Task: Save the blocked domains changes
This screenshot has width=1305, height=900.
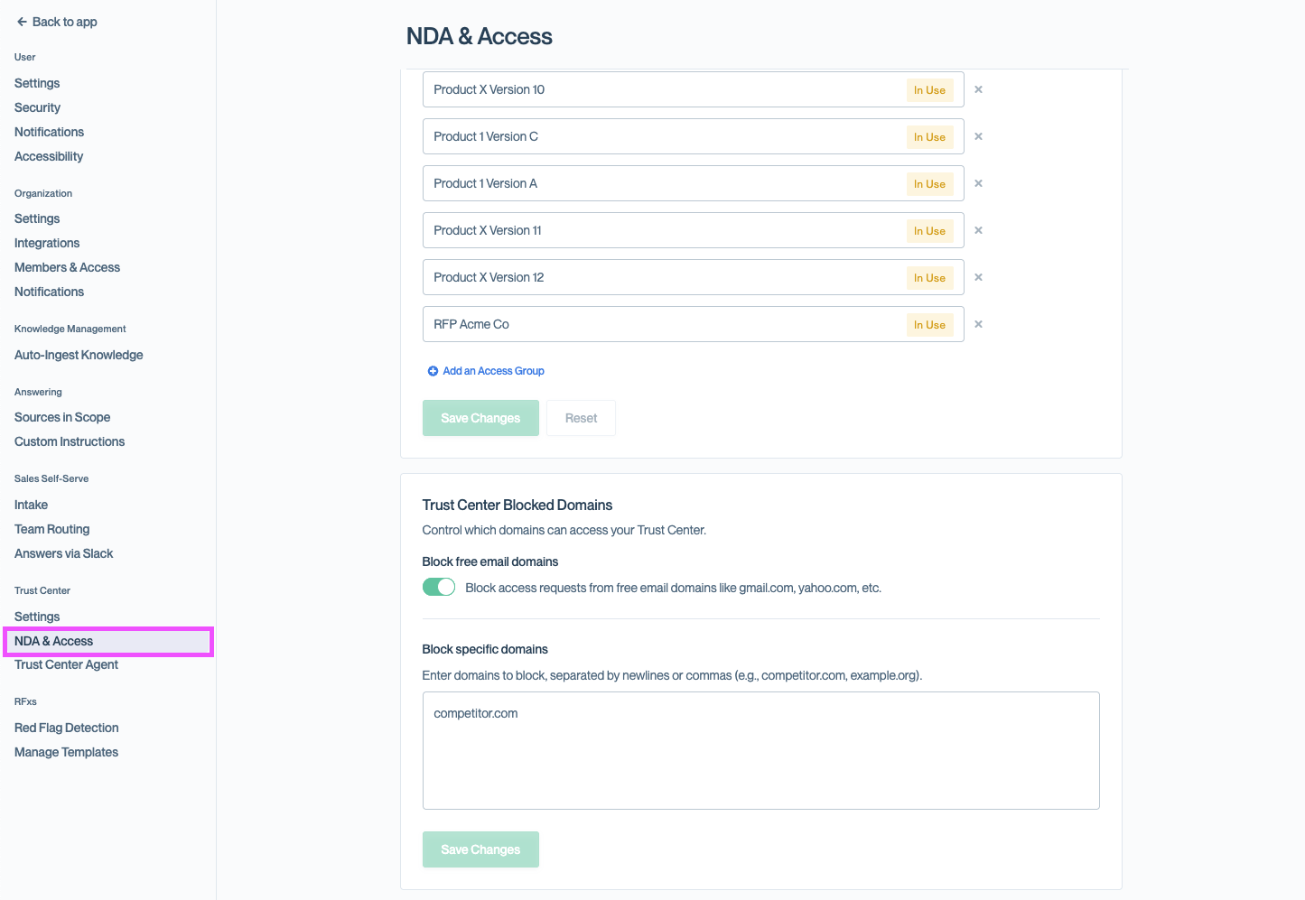Action: point(480,849)
